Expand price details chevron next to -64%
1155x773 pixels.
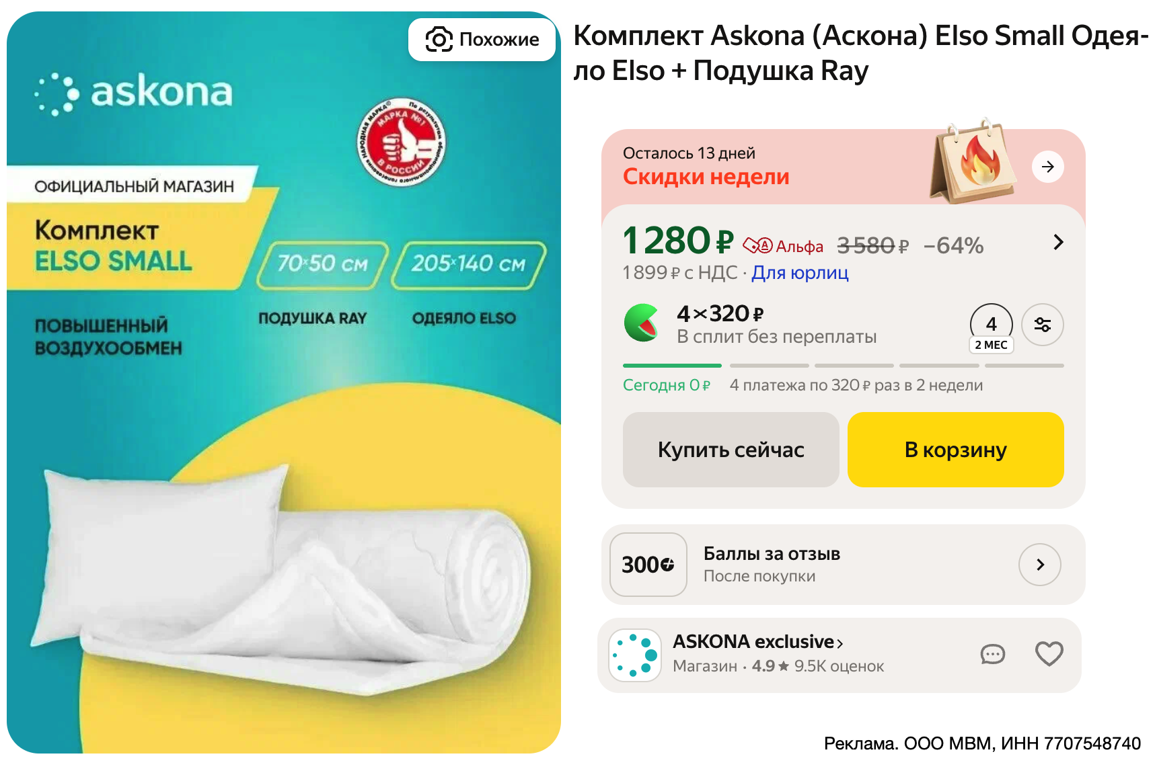tap(1058, 242)
